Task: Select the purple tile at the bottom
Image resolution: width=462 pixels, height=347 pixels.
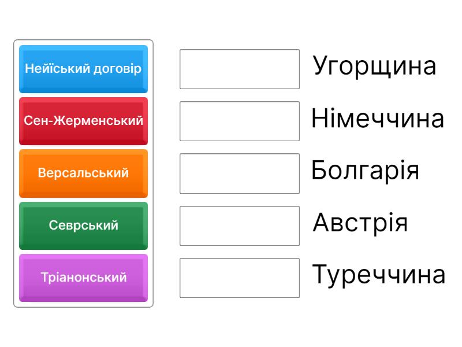Action: (x=83, y=278)
